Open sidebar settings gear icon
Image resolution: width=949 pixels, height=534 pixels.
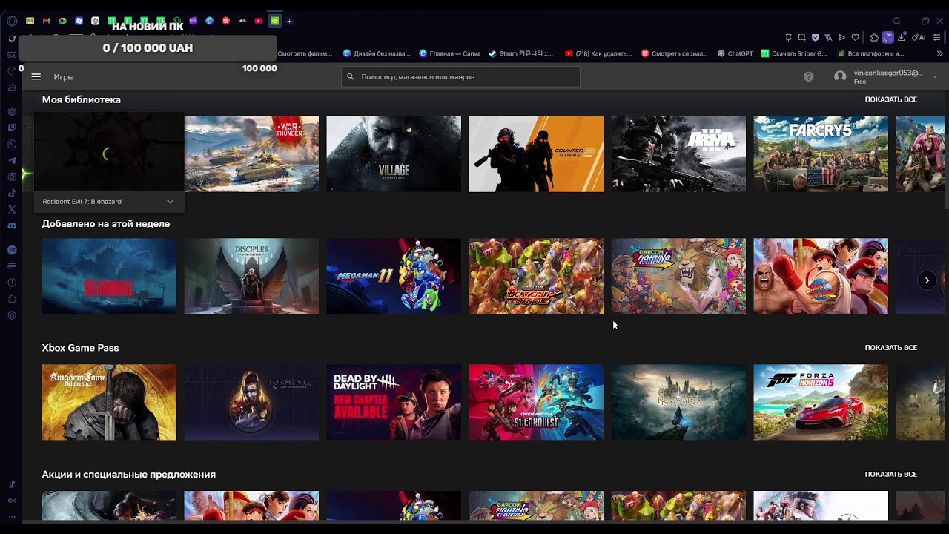click(x=12, y=315)
